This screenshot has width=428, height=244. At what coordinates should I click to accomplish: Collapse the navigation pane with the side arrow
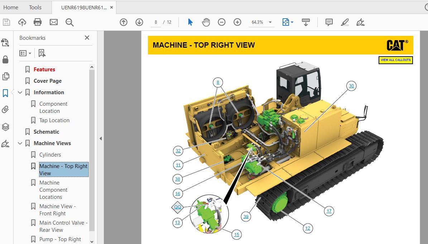click(x=100, y=138)
